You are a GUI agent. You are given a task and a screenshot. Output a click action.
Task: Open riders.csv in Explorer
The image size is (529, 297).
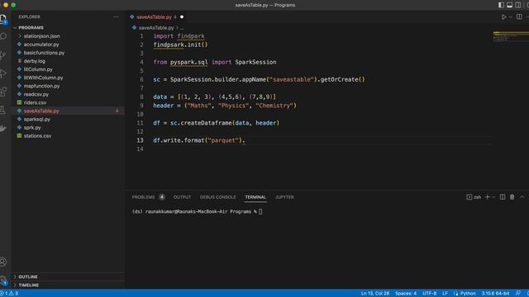click(35, 102)
